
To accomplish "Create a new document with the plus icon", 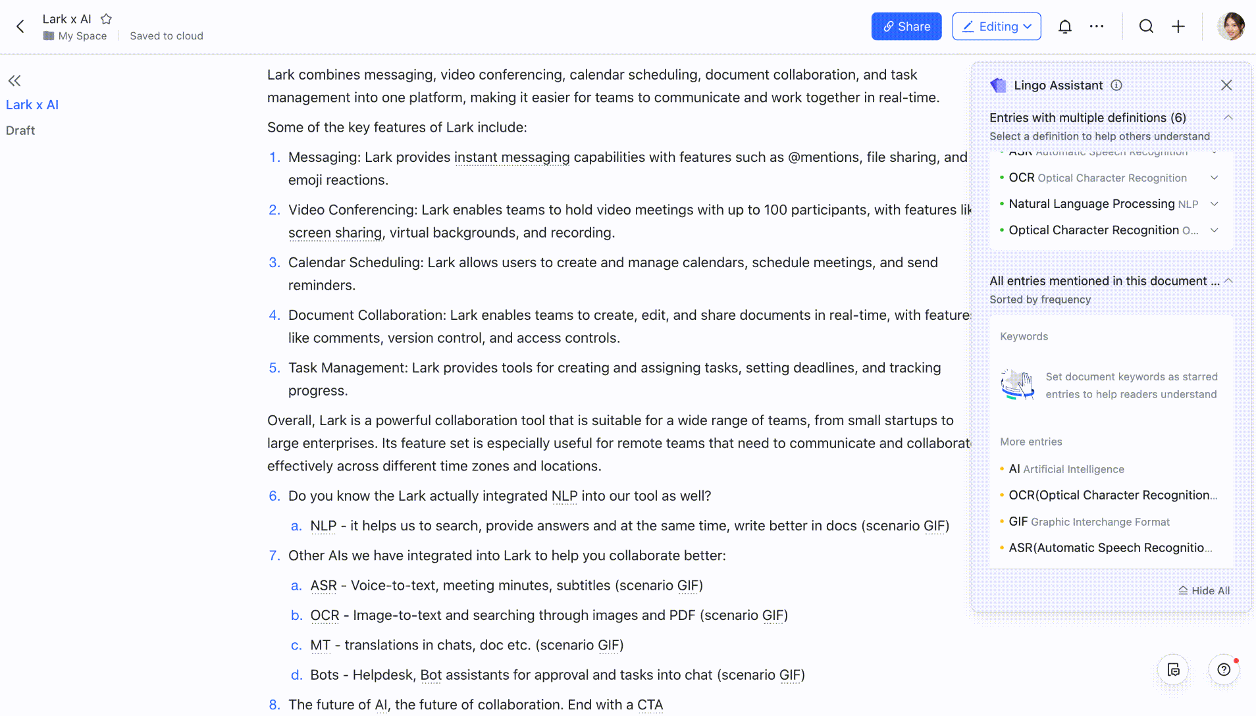I will click(1178, 26).
